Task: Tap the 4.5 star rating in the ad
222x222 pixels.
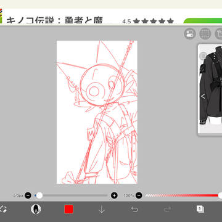Action: (148, 21)
